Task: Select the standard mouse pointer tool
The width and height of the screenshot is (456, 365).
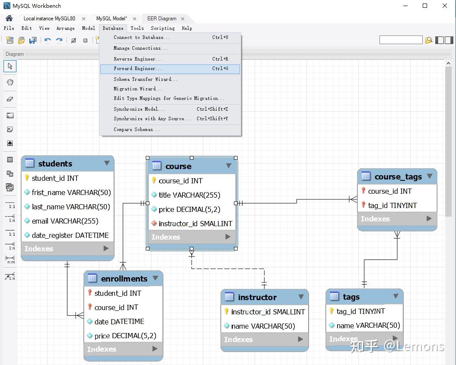Action: 10,66
